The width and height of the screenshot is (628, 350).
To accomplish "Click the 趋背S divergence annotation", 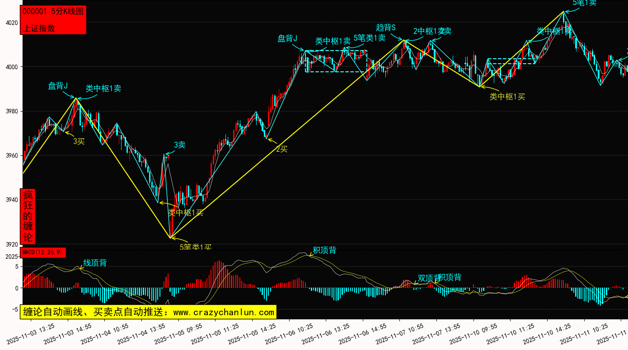I will [x=386, y=28].
